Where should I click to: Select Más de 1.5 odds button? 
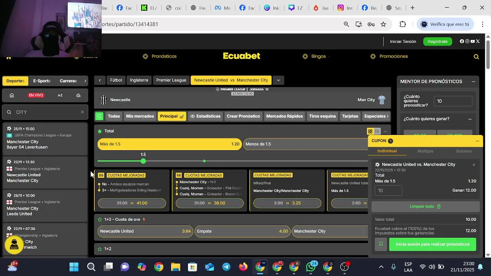[x=170, y=144]
